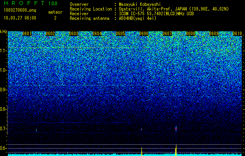Screen dimensions: 245x156
Task: Click the 0604 time marker
Action: (x=97, y=34)
